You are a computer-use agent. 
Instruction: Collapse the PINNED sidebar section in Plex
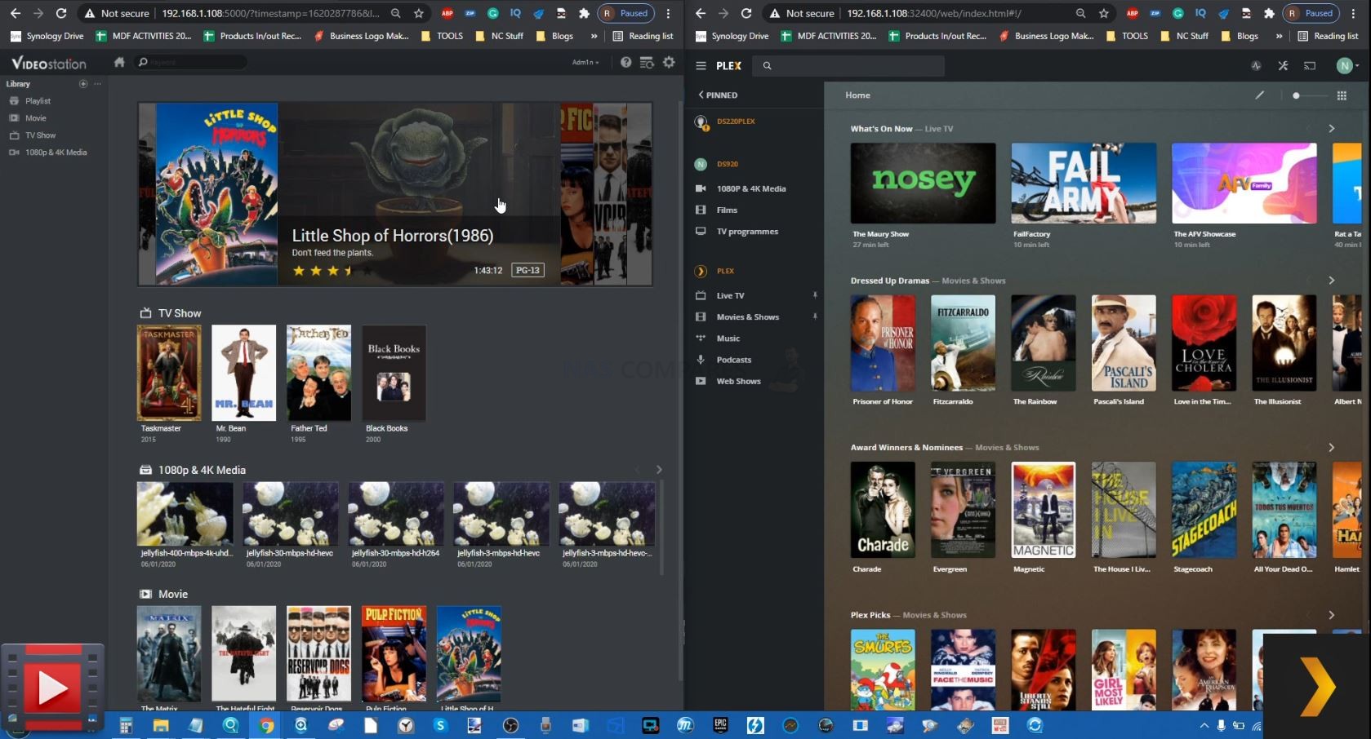718,95
